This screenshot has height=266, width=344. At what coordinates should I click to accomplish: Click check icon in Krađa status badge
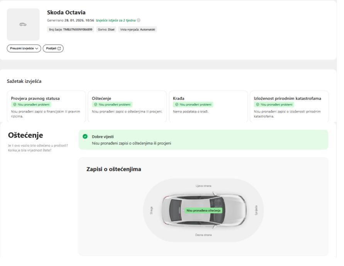coord(176,104)
